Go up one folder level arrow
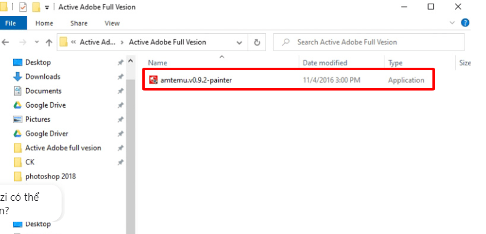The image size is (486, 234). point(49,42)
